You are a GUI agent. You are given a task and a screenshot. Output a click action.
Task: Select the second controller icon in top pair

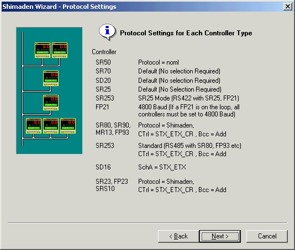tap(60, 50)
